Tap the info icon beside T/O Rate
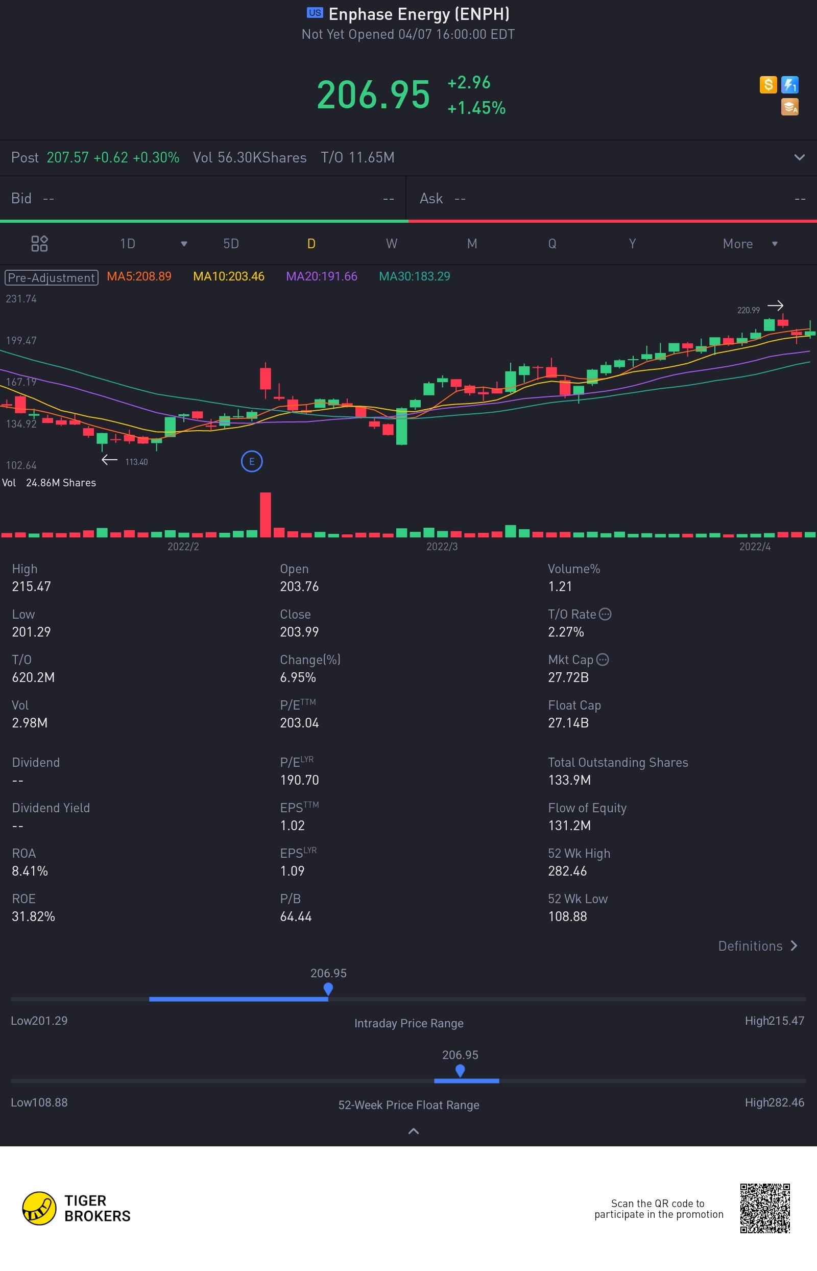This screenshot has width=817, height=1271. point(605,614)
